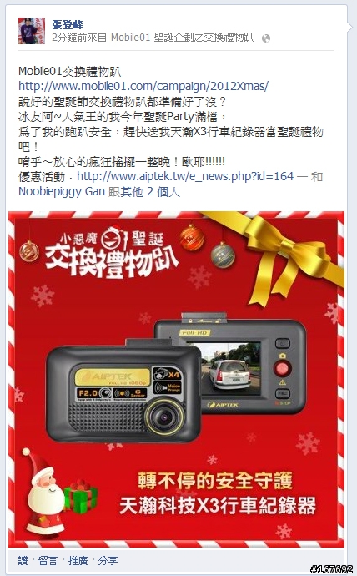Image resolution: width=357 pixels, height=576 pixels.
Task: Click the public globe privacy icon
Action: click(x=266, y=38)
